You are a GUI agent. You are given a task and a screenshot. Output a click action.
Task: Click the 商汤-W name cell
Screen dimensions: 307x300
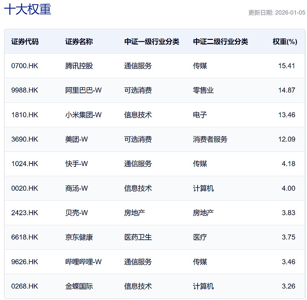(76, 188)
